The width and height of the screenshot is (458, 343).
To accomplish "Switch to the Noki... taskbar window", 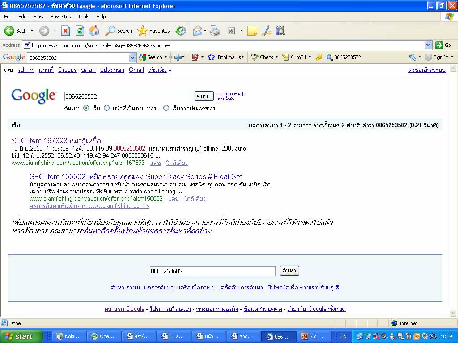I will (x=69, y=336).
